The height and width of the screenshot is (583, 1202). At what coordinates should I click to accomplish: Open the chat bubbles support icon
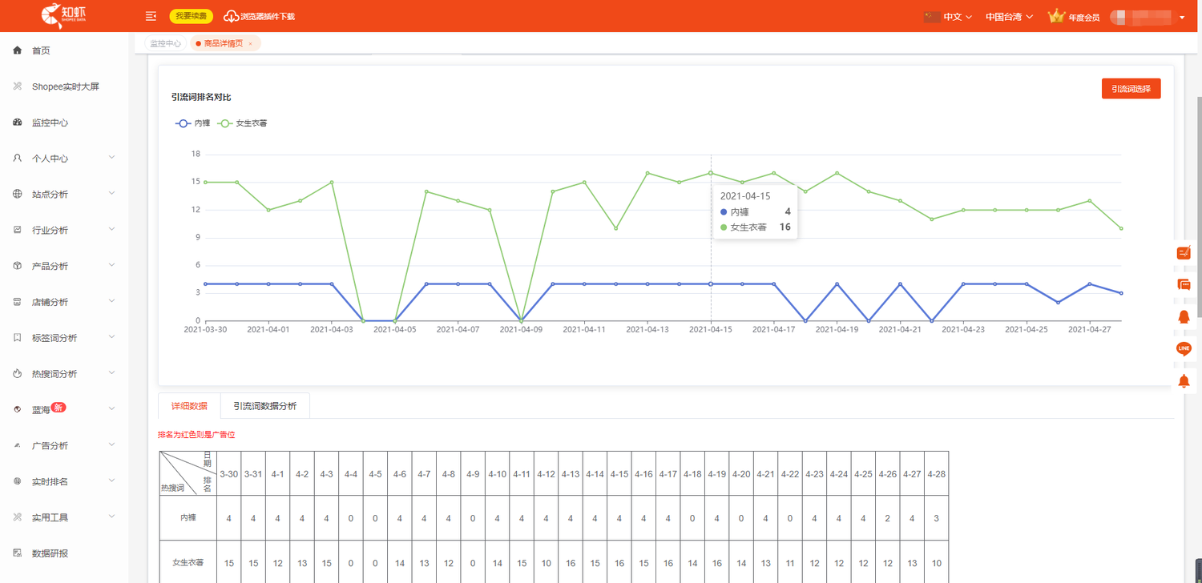(x=1184, y=284)
